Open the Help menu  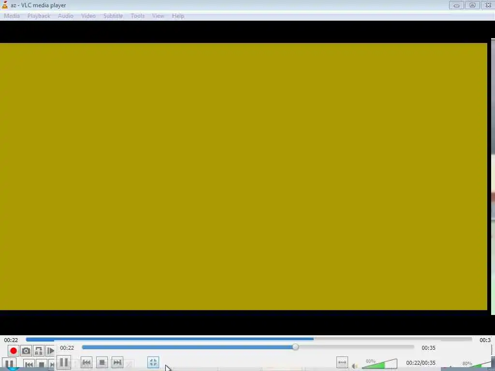point(178,16)
